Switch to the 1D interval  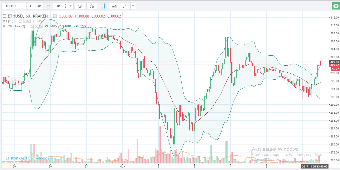click(58, 6)
